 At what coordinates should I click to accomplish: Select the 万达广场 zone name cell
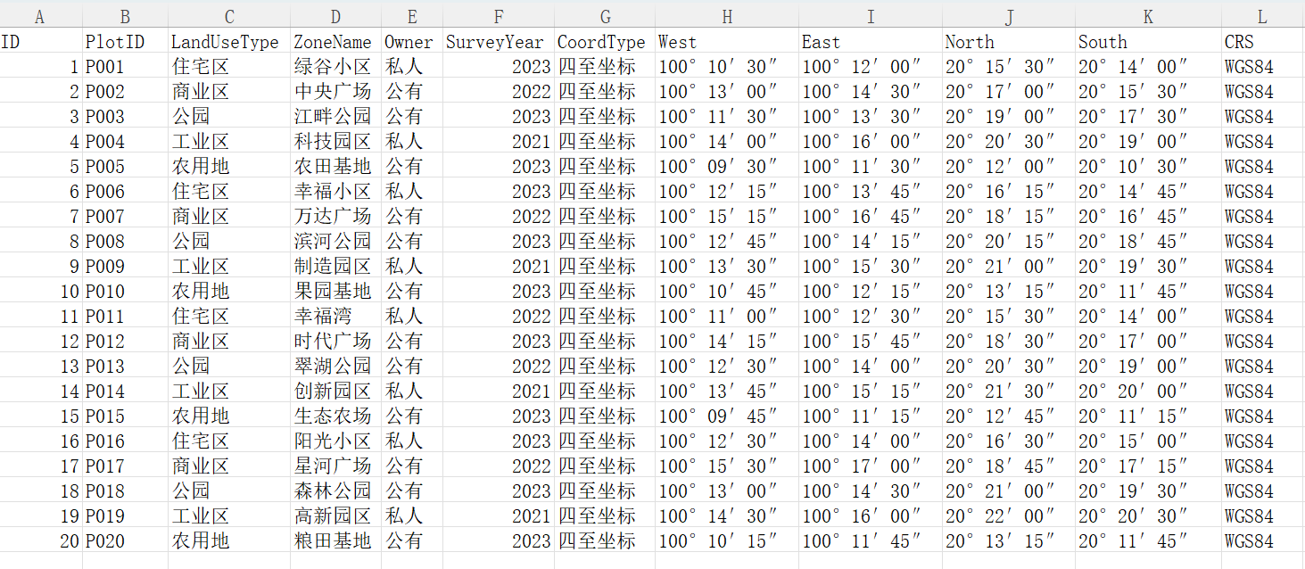(x=335, y=216)
